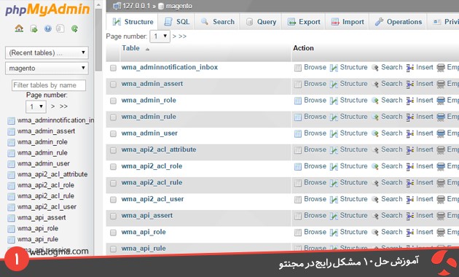Click server icon beside 127.0.0.1 breadcrumb
Image resolution: width=459 pixels, height=277 pixels.
pos(117,6)
